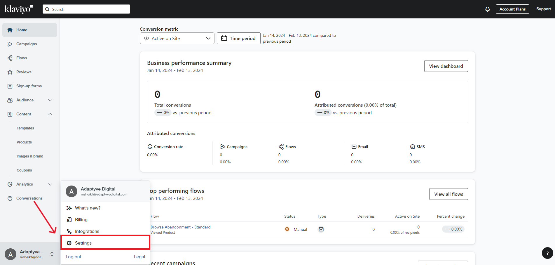
Task: Click the email type icon for Browse Abandonment
Action: [x=321, y=229]
